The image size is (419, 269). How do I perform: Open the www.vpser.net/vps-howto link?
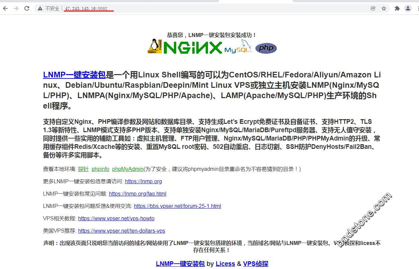click(x=116, y=219)
